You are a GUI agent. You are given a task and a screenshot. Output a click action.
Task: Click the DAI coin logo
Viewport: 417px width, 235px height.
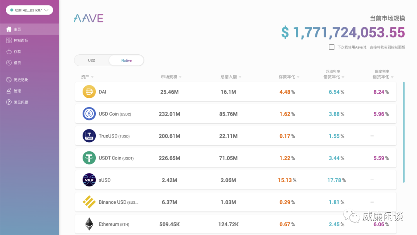pos(89,92)
